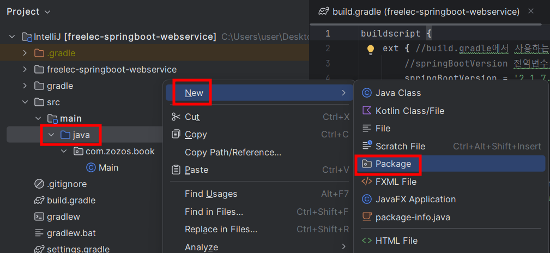Image resolution: width=550 pixels, height=253 pixels.
Task: Click the Gradle icon on build.gradle tab
Action: coord(323,11)
